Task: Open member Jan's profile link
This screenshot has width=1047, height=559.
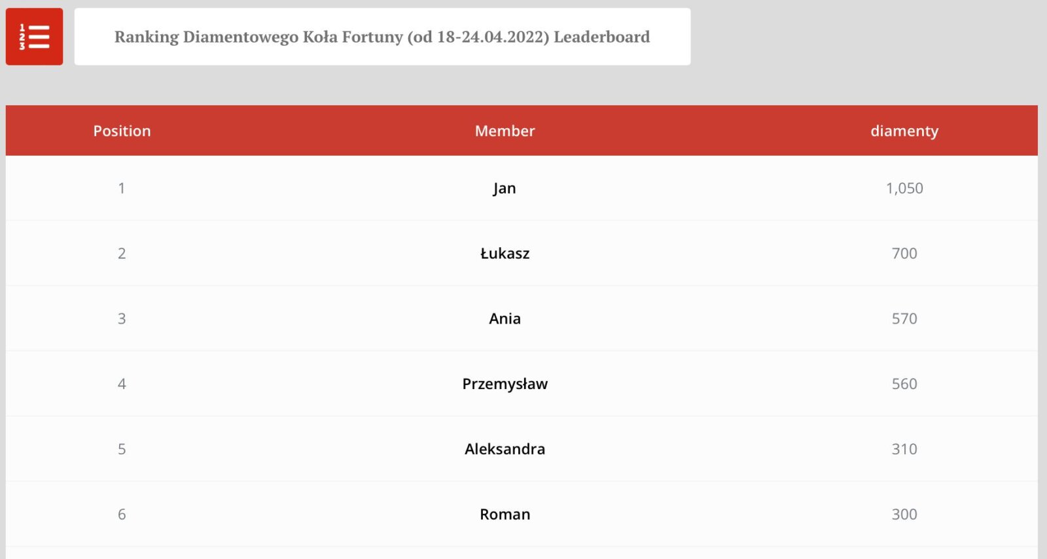Action: click(x=505, y=188)
